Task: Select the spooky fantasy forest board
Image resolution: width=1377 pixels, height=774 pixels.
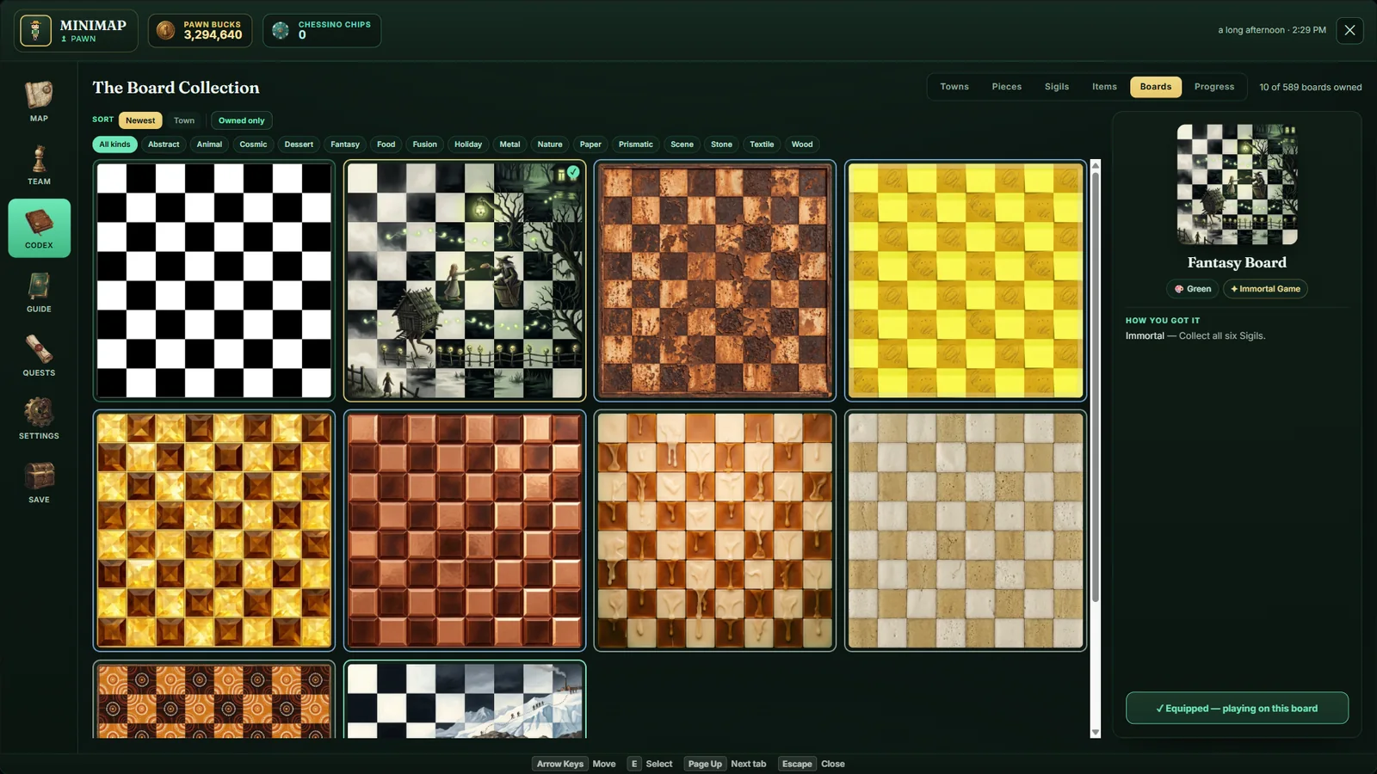Action: point(465,280)
